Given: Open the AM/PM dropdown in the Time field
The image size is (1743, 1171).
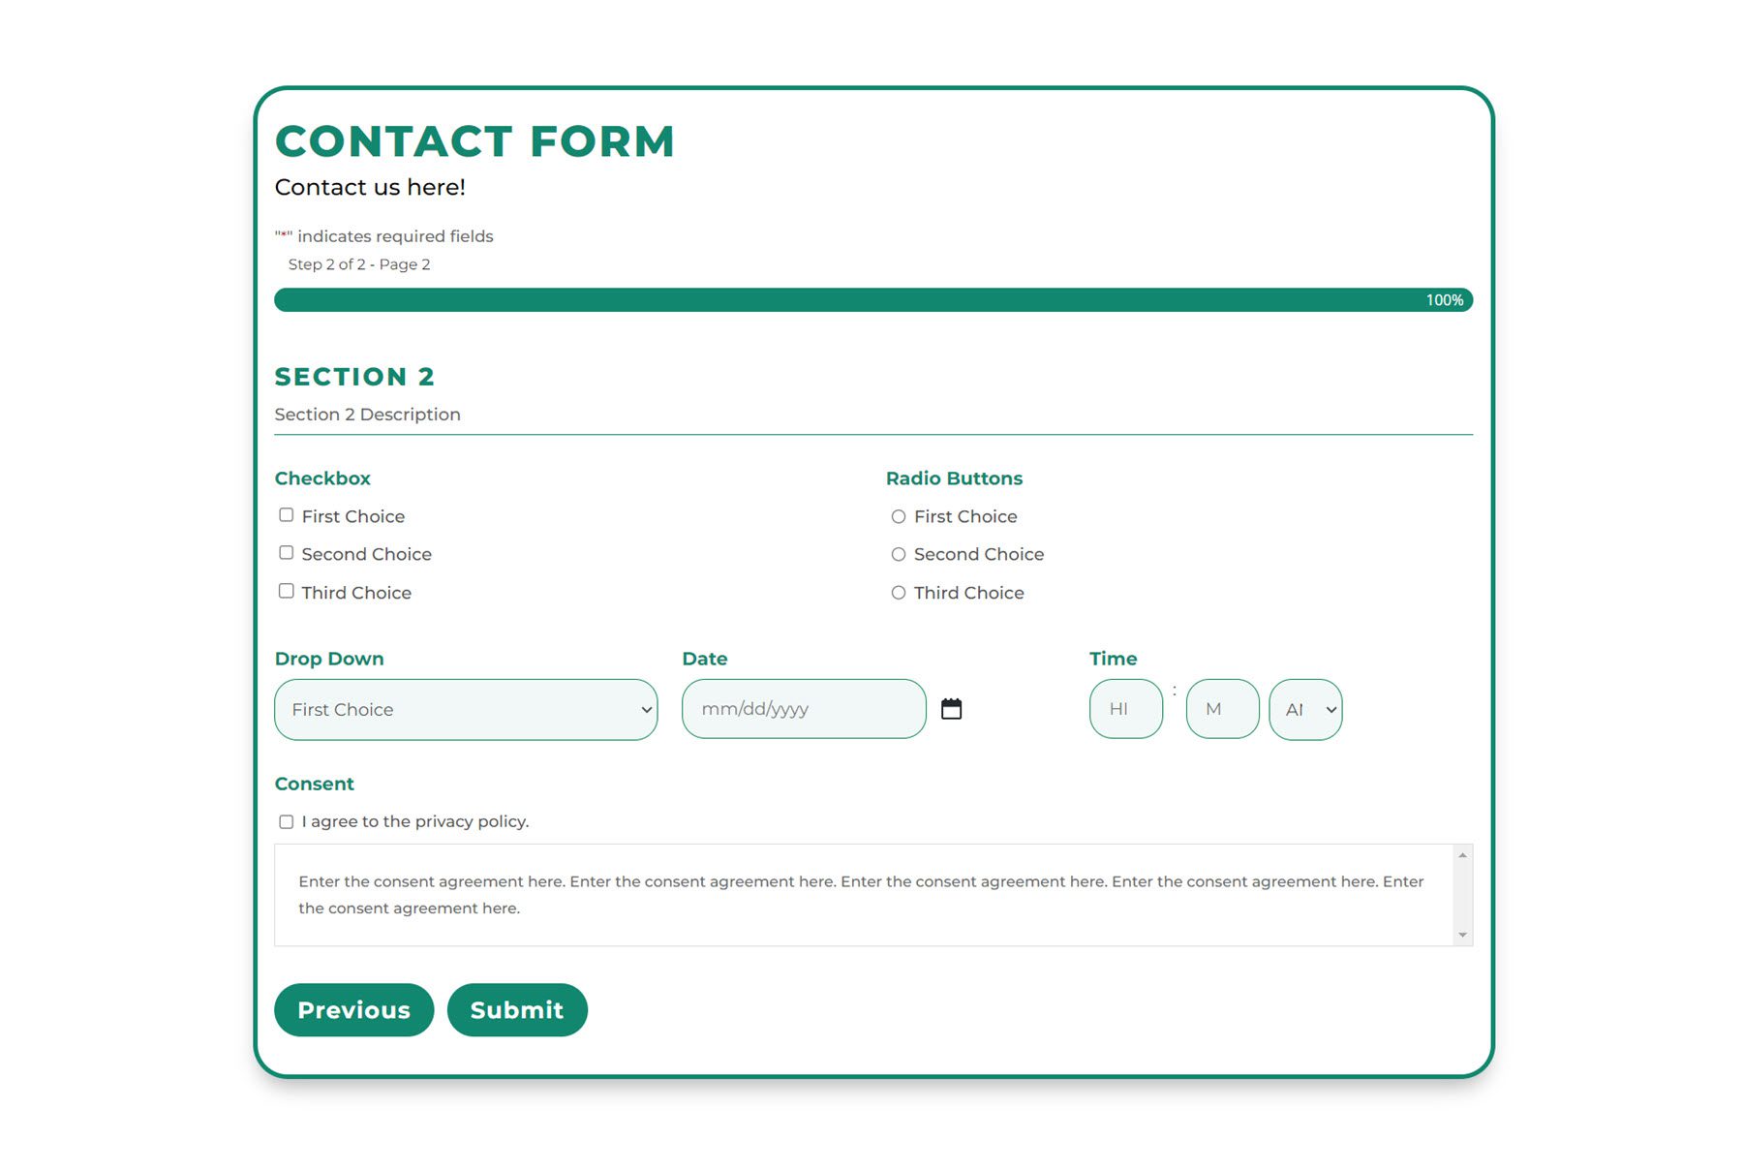Looking at the screenshot, I should pyautogui.click(x=1304, y=709).
